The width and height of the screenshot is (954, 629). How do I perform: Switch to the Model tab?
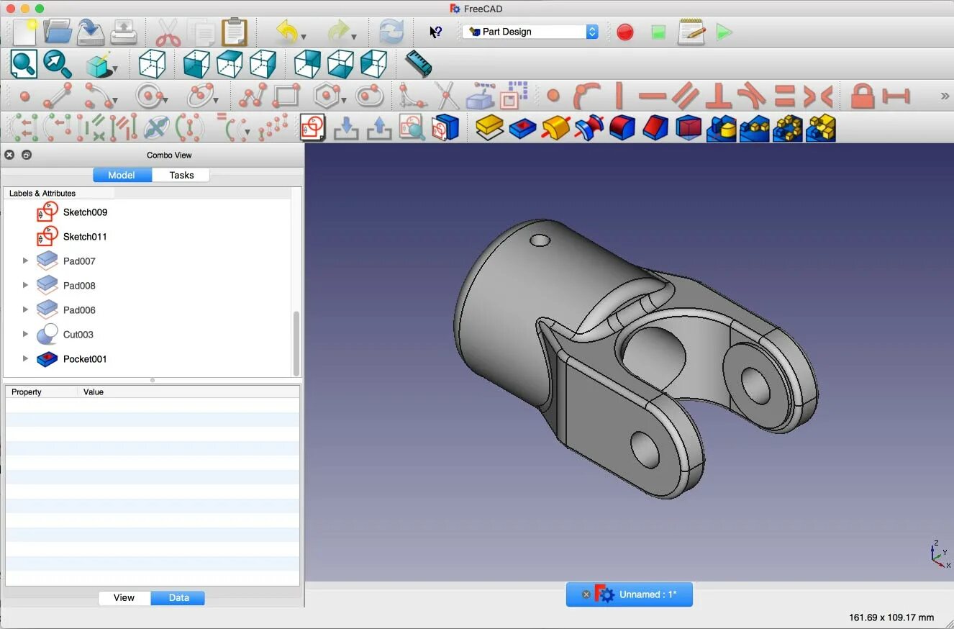(122, 175)
